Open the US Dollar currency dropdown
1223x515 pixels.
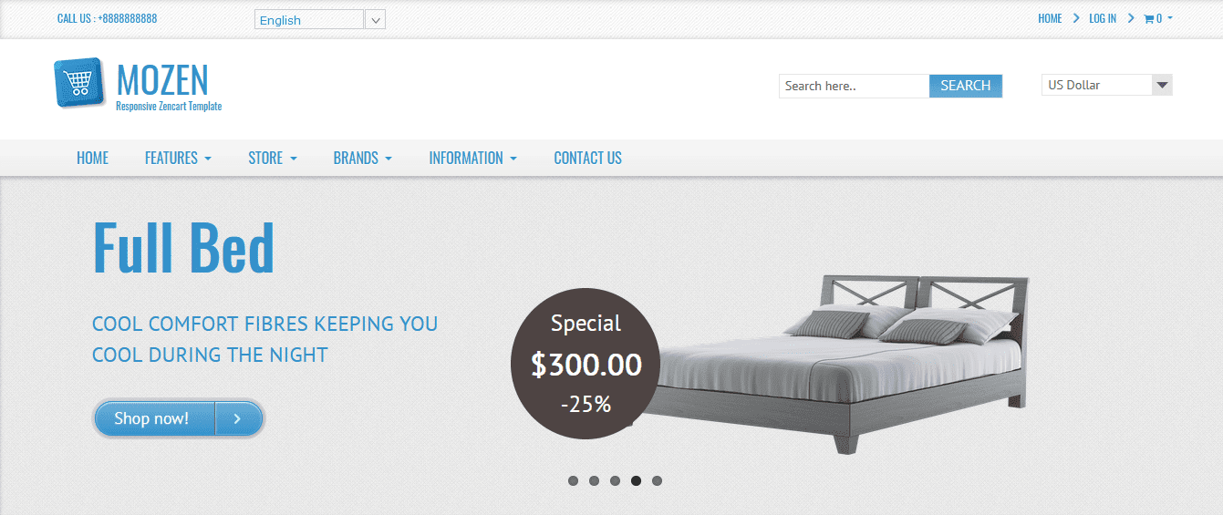1106,85
